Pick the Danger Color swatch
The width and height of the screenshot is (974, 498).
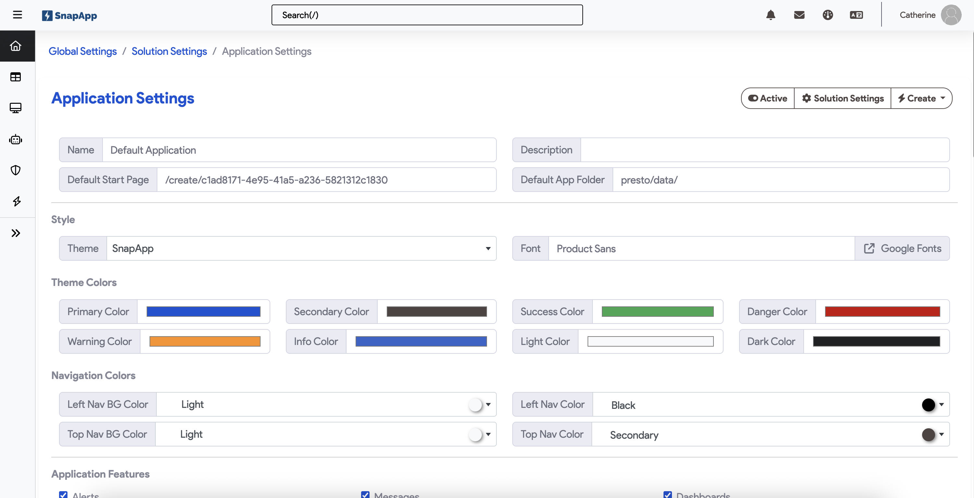coord(882,311)
